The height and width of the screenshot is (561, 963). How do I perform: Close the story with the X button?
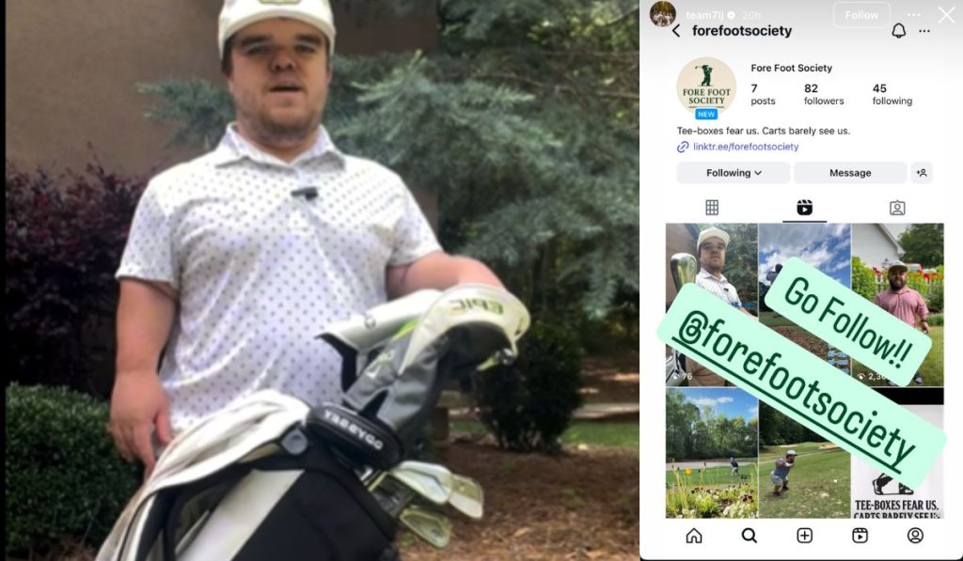click(946, 15)
